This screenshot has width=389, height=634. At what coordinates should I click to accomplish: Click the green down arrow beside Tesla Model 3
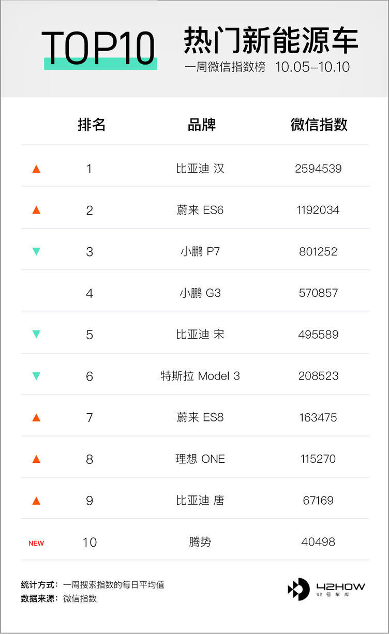(x=36, y=376)
